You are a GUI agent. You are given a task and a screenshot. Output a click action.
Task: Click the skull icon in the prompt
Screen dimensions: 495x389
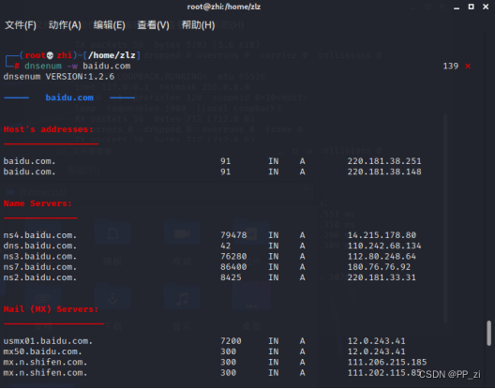coord(50,55)
